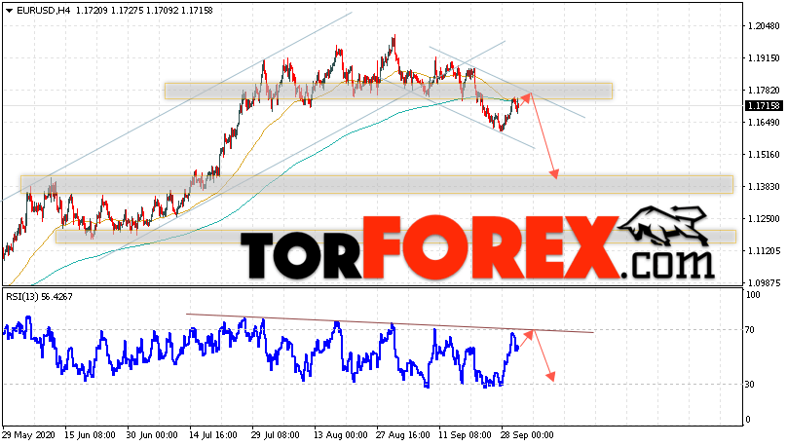Screen dimensions: 787x446
Task: Click the RSI axis level 100
Action: click(753, 295)
